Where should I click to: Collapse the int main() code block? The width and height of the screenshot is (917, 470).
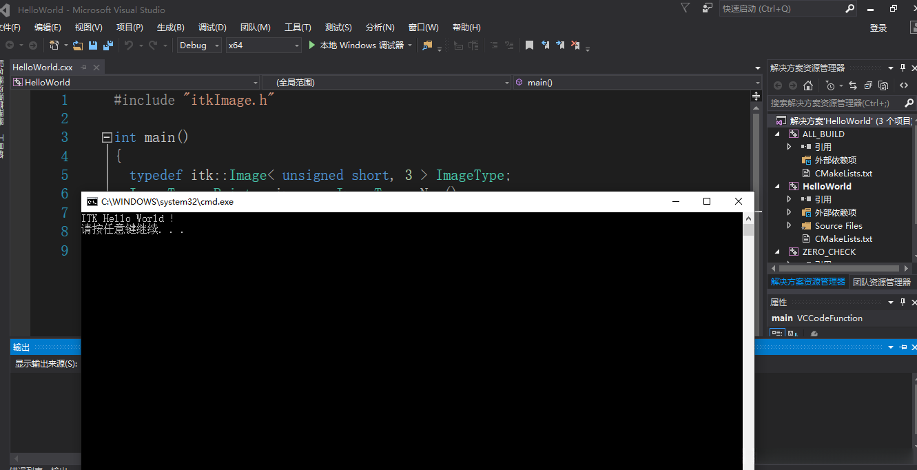pos(107,137)
